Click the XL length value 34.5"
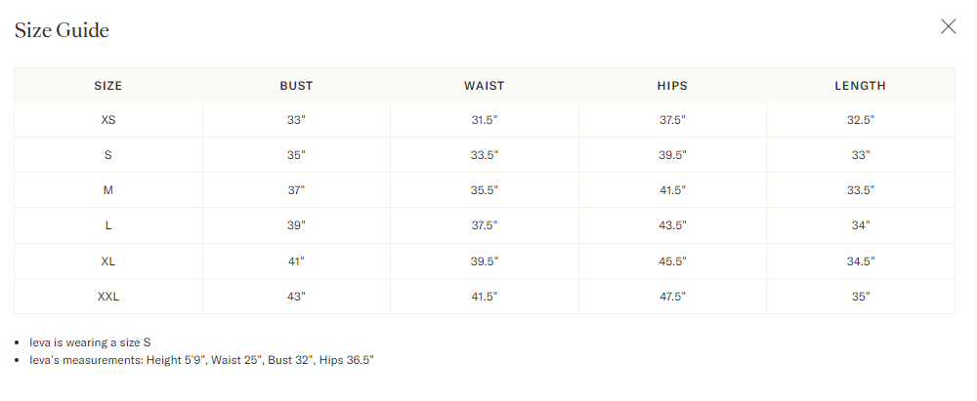Screen dimensions: 977x401 point(861,261)
